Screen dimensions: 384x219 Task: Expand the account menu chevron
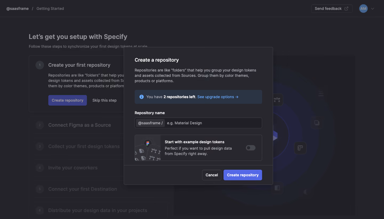tap(373, 9)
